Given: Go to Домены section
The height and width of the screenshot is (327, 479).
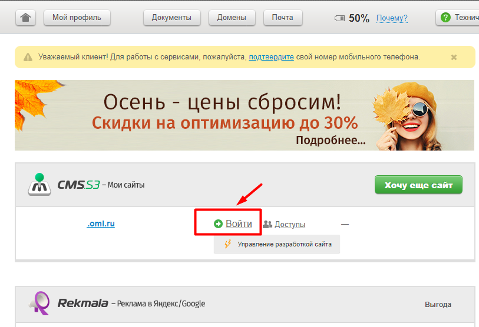Looking at the screenshot, I should [232, 18].
